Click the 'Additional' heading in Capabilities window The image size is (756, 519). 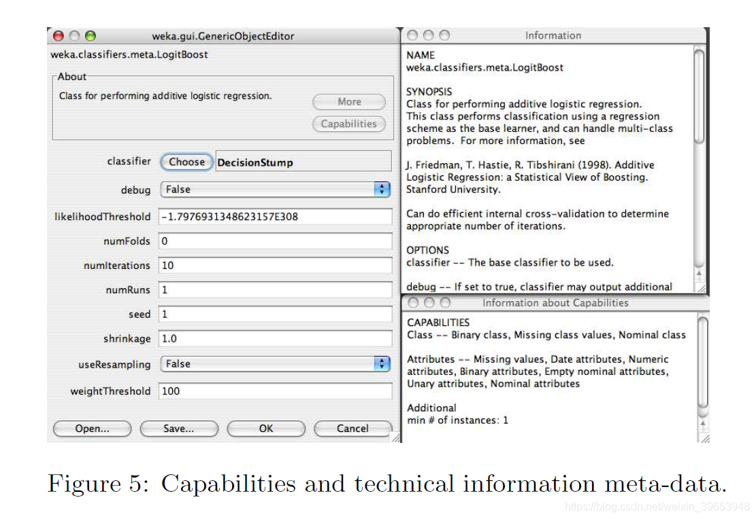point(431,408)
